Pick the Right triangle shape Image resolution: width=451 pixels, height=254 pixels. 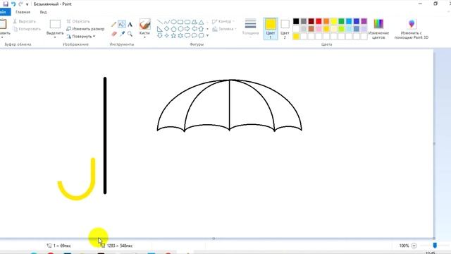click(x=160, y=29)
